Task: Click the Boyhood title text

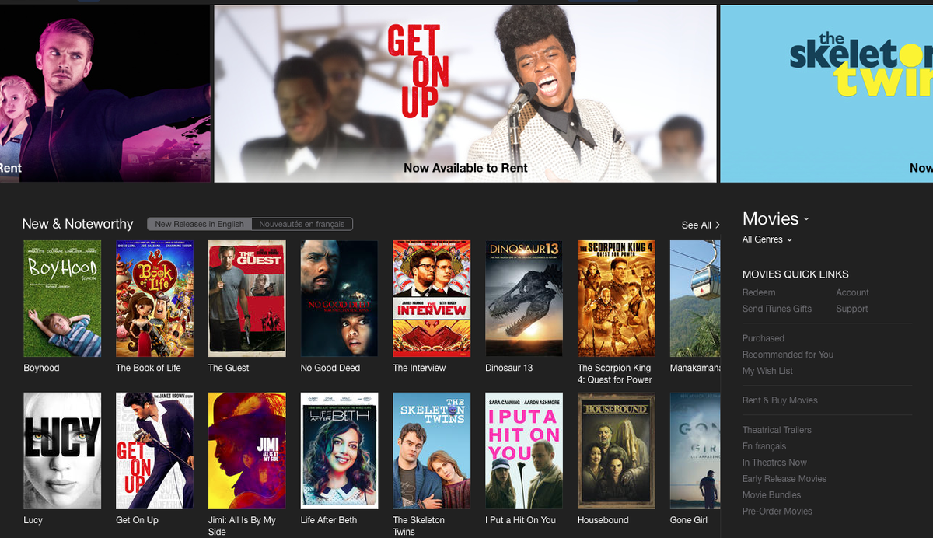Action: point(41,368)
